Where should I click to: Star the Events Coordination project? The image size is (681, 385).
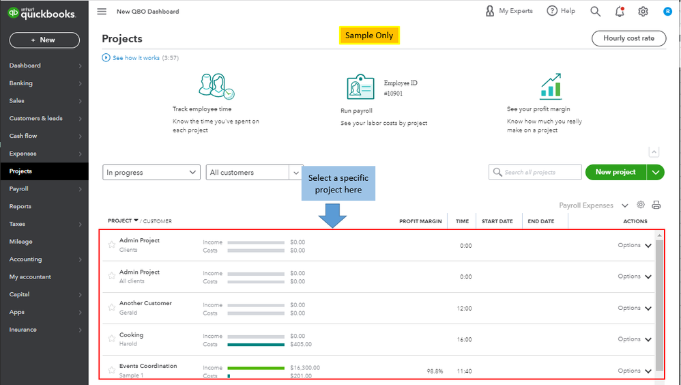click(112, 370)
